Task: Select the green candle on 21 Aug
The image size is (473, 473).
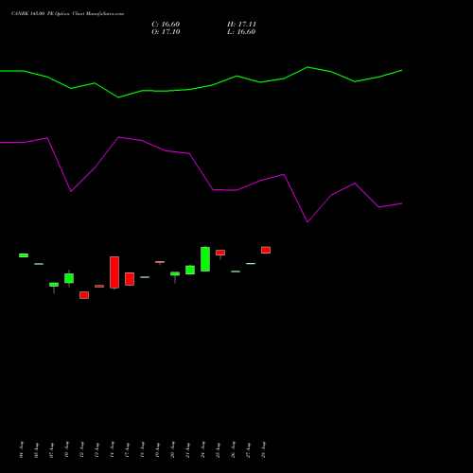Action: 190,270
